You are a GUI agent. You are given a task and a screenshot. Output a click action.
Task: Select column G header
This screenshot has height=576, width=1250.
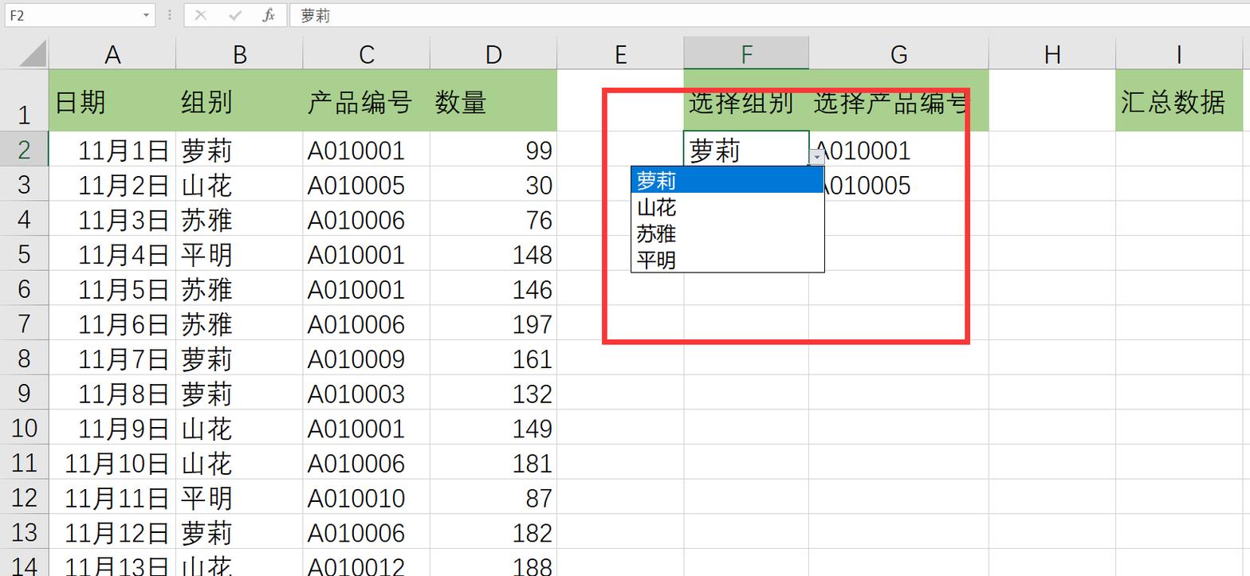898,54
